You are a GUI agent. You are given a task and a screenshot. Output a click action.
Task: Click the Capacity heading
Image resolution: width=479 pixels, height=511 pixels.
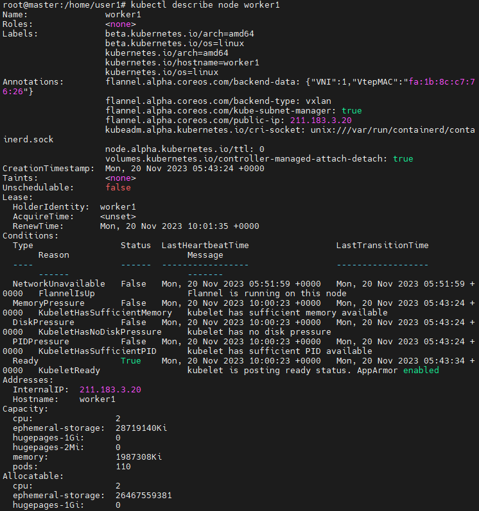[x=25, y=408]
